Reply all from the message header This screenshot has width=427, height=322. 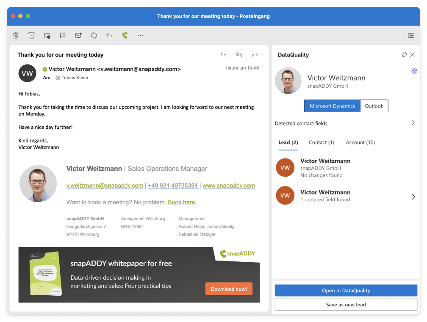(239, 55)
